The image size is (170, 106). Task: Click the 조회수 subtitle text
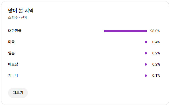(x=13, y=17)
